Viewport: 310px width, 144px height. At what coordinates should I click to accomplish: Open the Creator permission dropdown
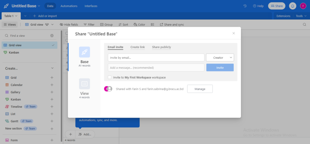(220, 58)
